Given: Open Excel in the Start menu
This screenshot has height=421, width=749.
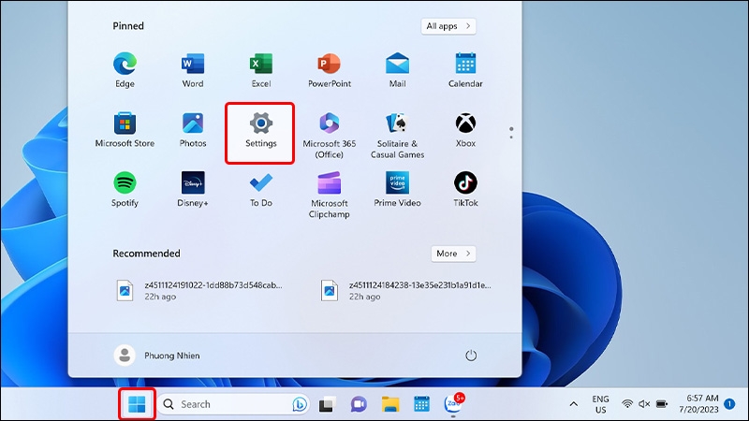Looking at the screenshot, I should point(261,70).
